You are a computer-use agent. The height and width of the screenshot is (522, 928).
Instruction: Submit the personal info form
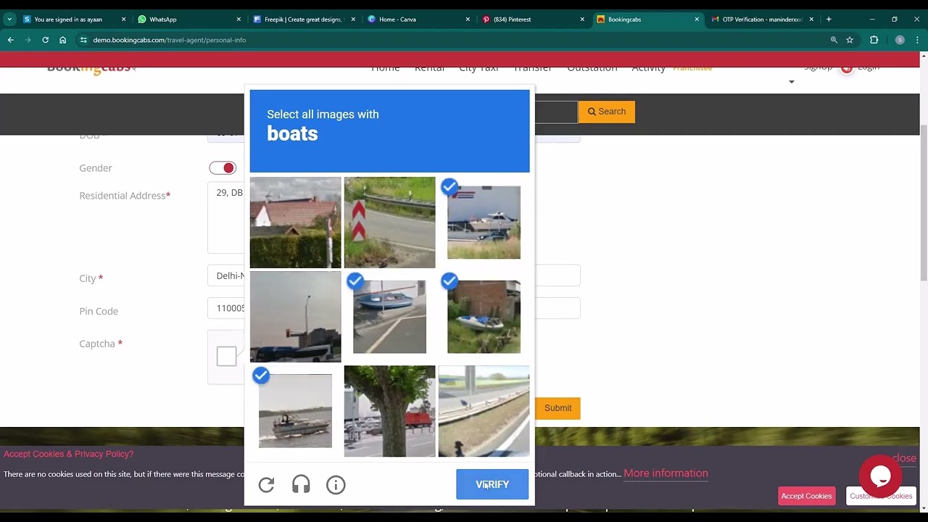(558, 408)
